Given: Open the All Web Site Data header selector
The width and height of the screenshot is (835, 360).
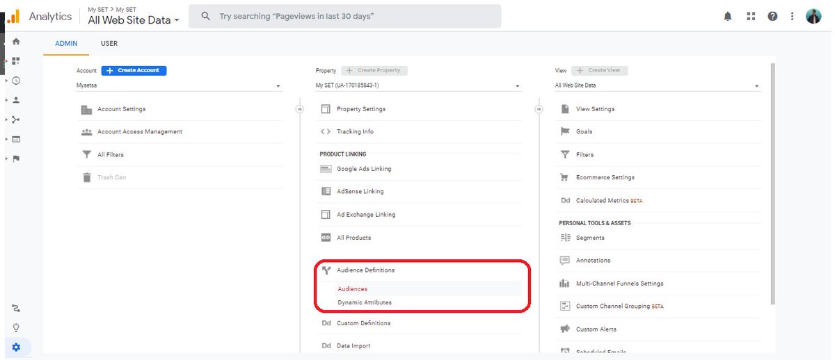Looking at the screenshot, I should coord(134,20).
